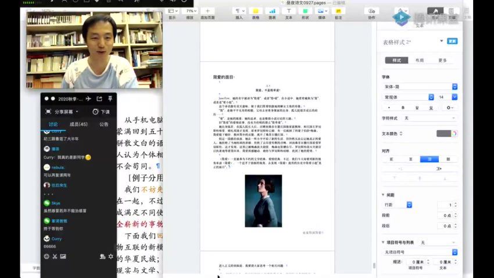Open chat settings gear icon
The width and height of the screenshot is (494, 278).
(x=111, y=256)
